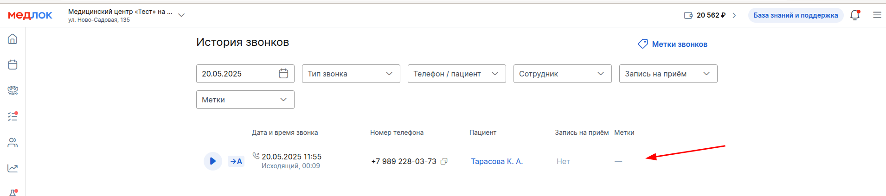Expand the Метки filter dropdown

click(x=245, y=100)
